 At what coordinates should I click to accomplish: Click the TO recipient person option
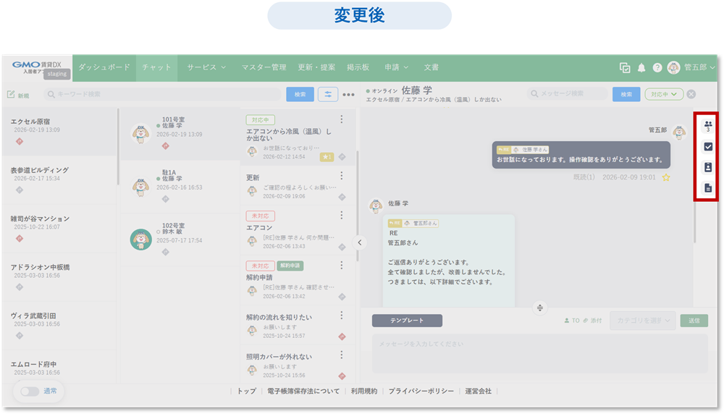click(572, 321)
